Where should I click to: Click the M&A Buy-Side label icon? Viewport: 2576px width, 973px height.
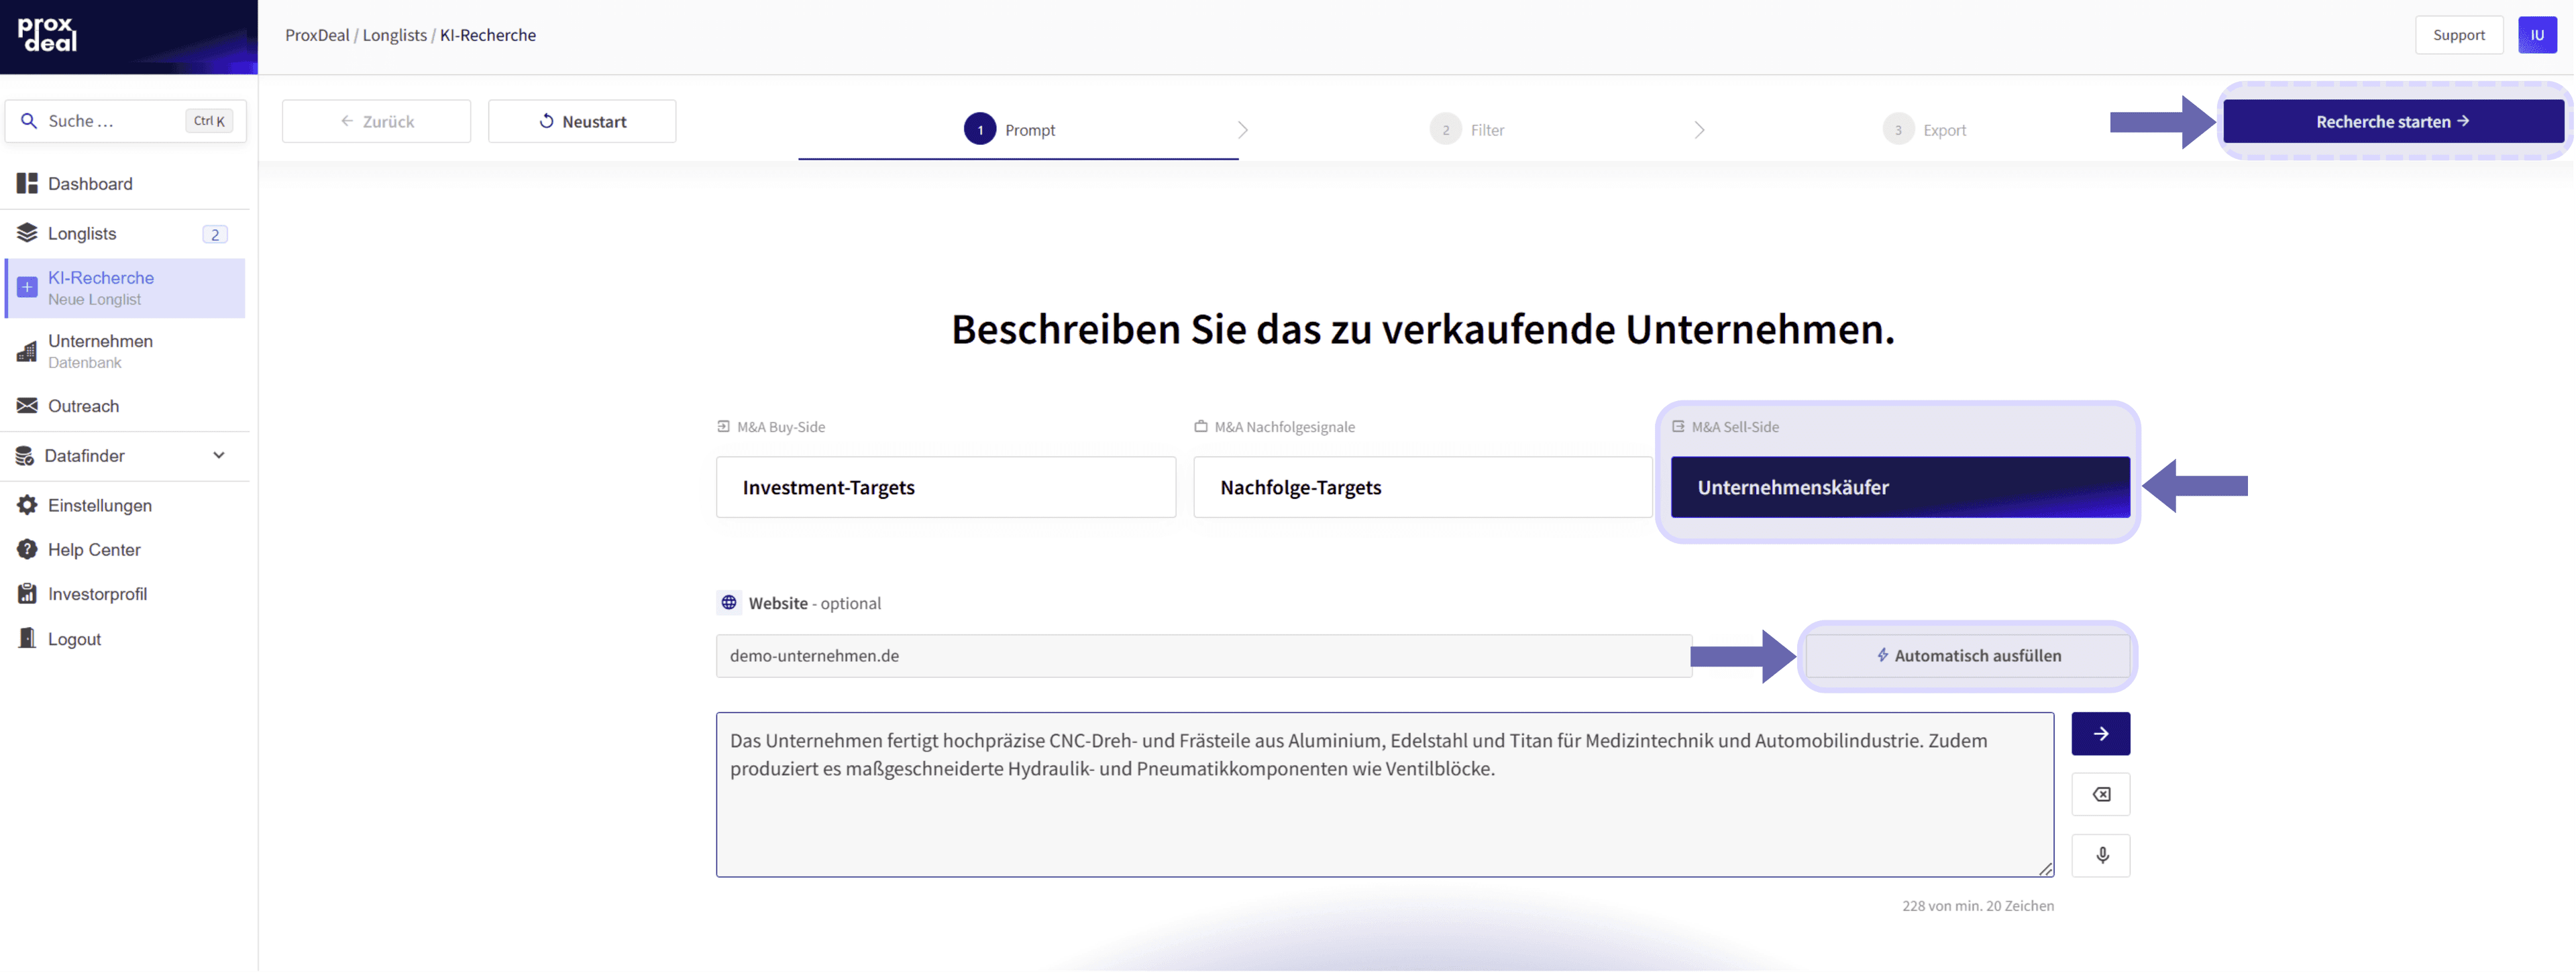coord(723,427)
